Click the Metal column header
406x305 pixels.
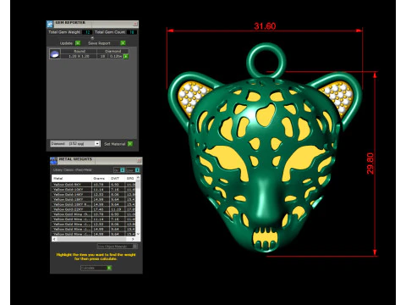point(72,178)
